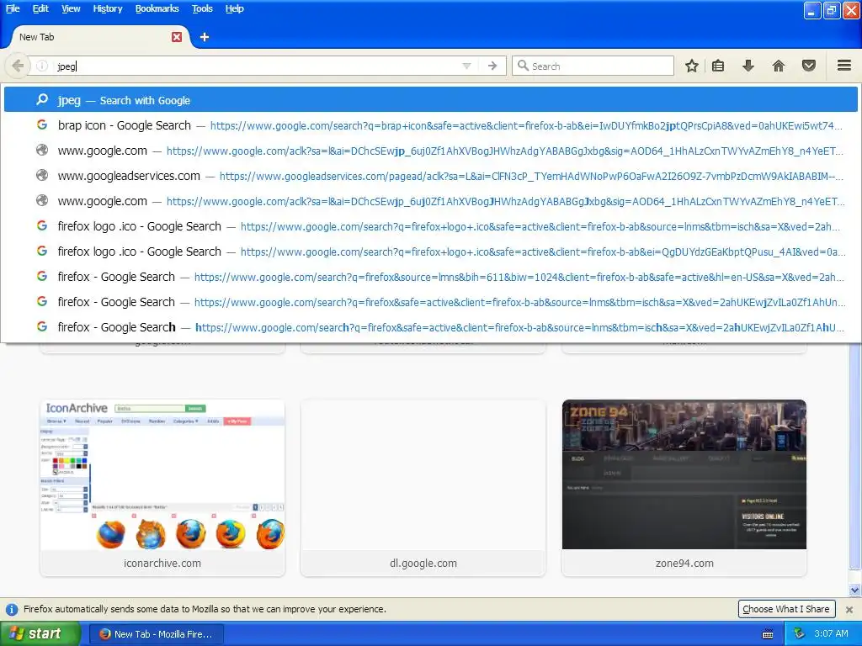Click the Pocket icon in toolbar
Image resolution: width=862 pixels, height=646 pixels.
(809, 66)
